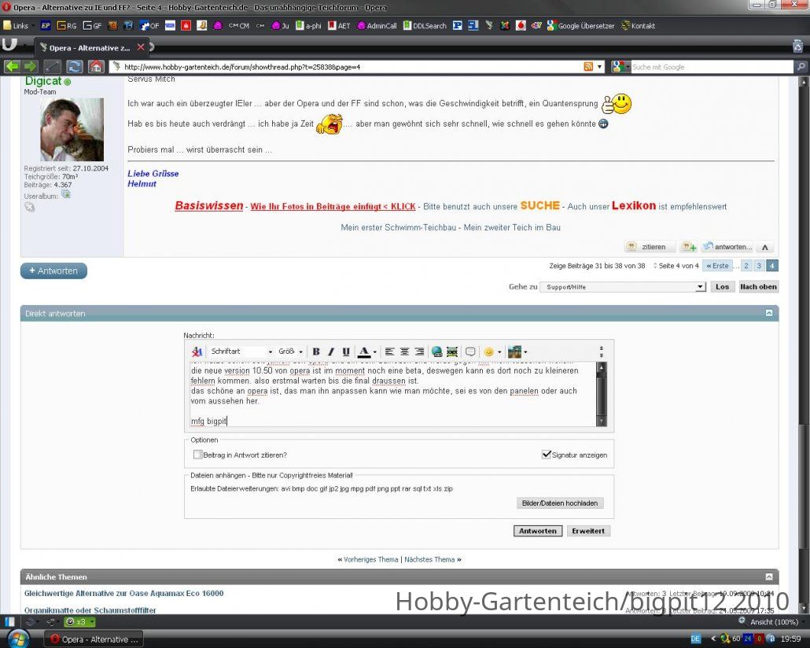Click the RSS feed icon in address bar
Viewport: 810px width, 648px height.
coord(588,67)
